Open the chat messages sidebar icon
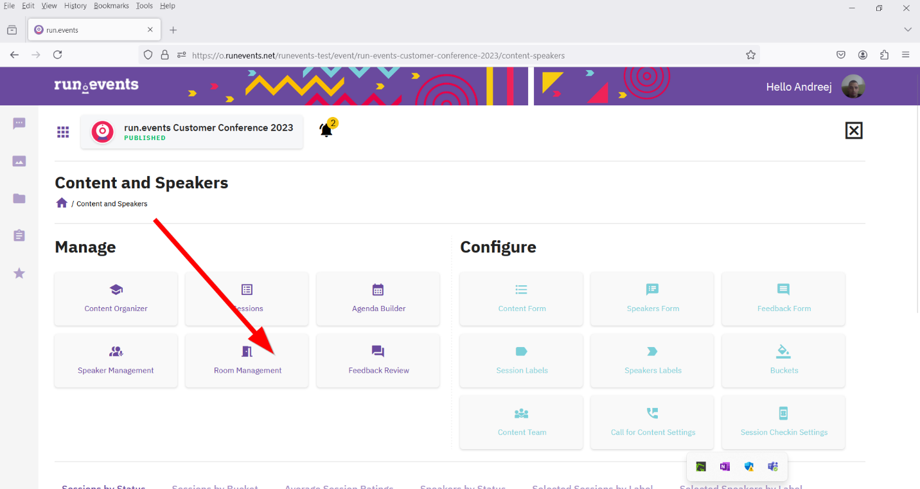Screen dimensions: 920x489 click(x=19, y=123)
